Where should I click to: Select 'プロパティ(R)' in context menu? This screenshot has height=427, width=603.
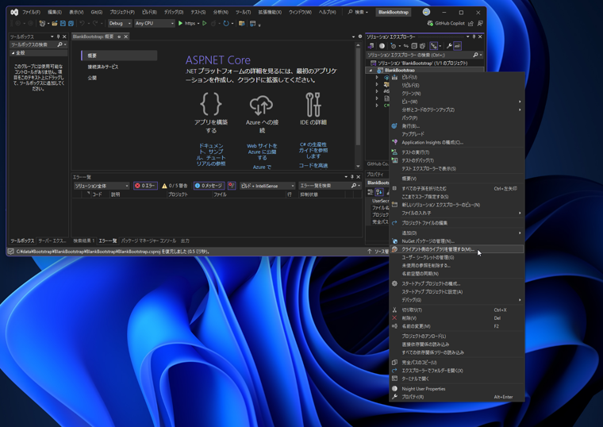457,397
